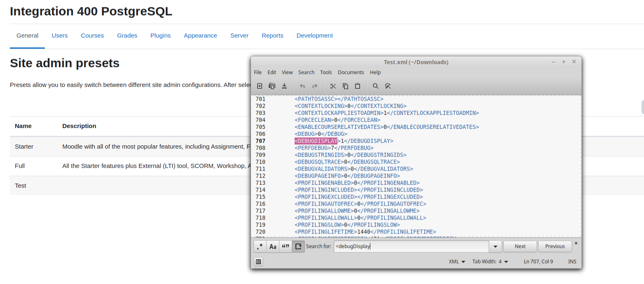This screenshot has height=284, width=644.
Task: Find next match with Next button
Action: point(520,246)
